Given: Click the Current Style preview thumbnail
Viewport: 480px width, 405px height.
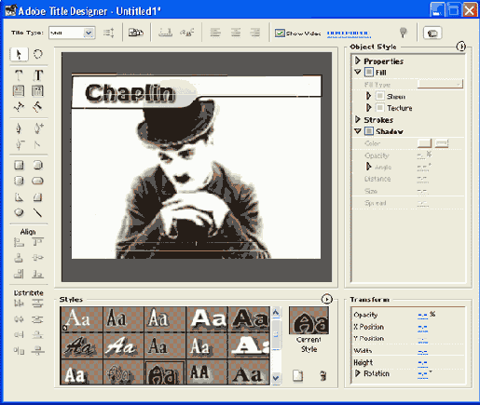Looking at the screenshot, I should [309, 320].
